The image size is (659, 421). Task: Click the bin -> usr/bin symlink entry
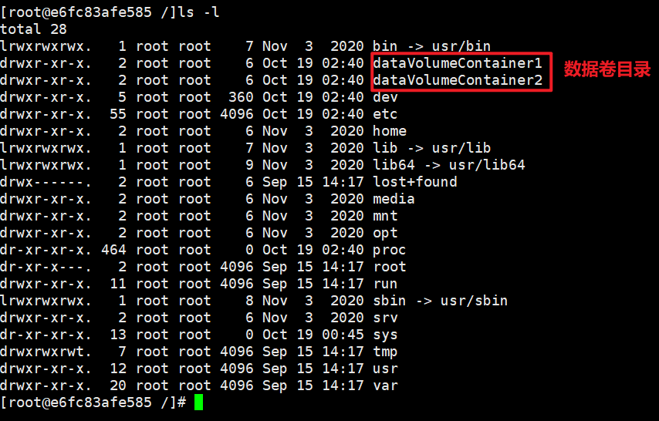[x=431, y=45]
